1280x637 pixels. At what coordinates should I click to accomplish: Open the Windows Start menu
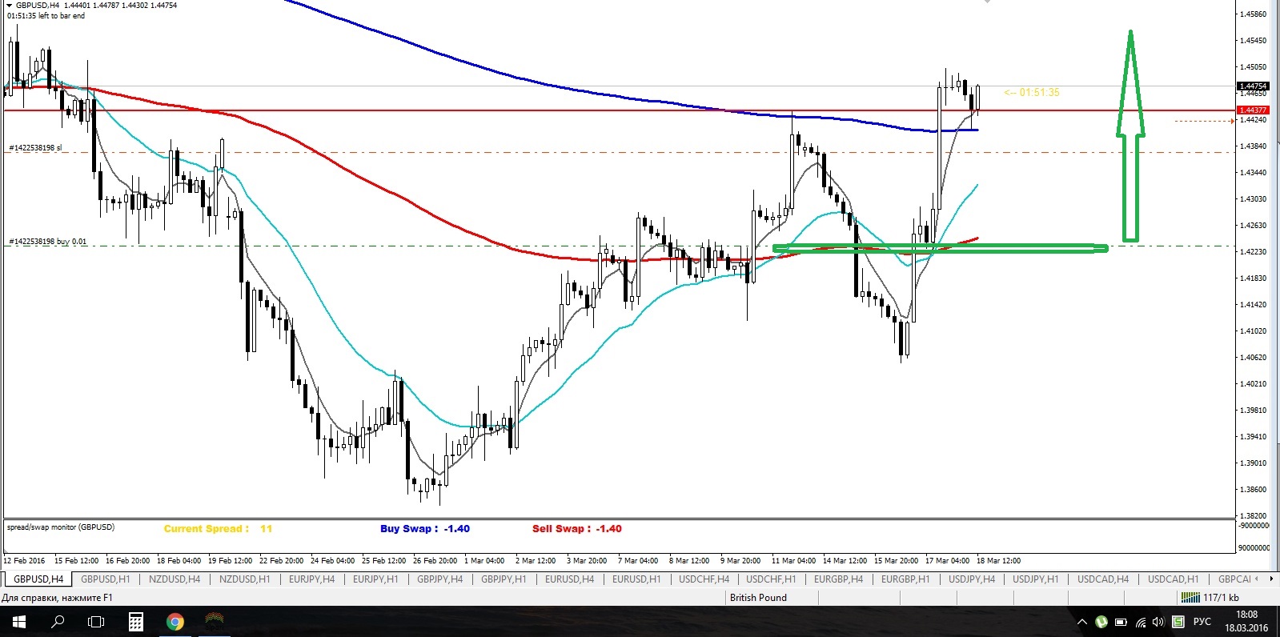pos(18,621)
